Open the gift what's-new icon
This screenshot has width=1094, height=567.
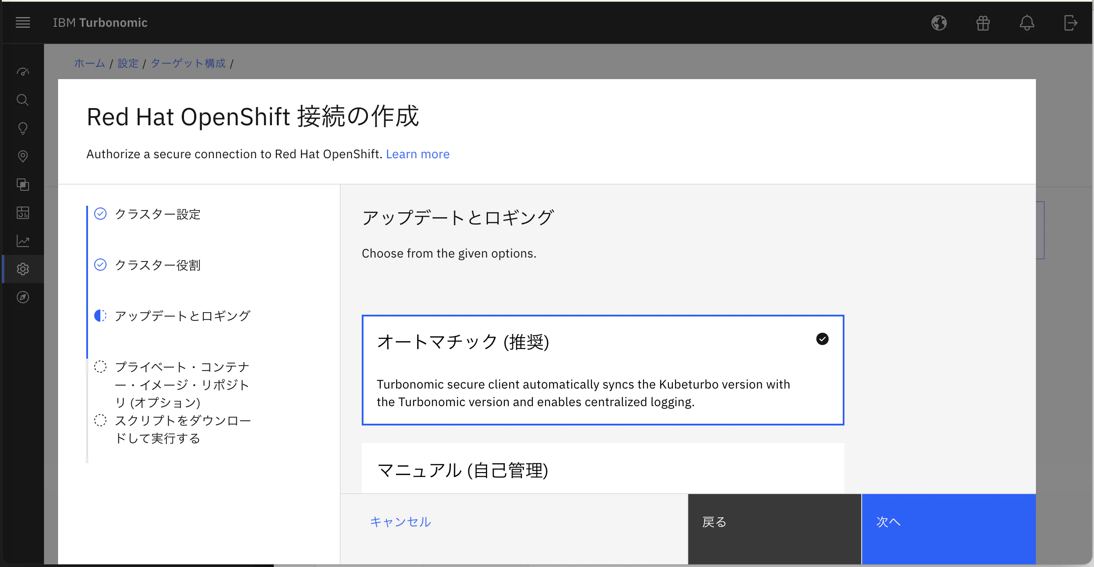click(983, 23)
